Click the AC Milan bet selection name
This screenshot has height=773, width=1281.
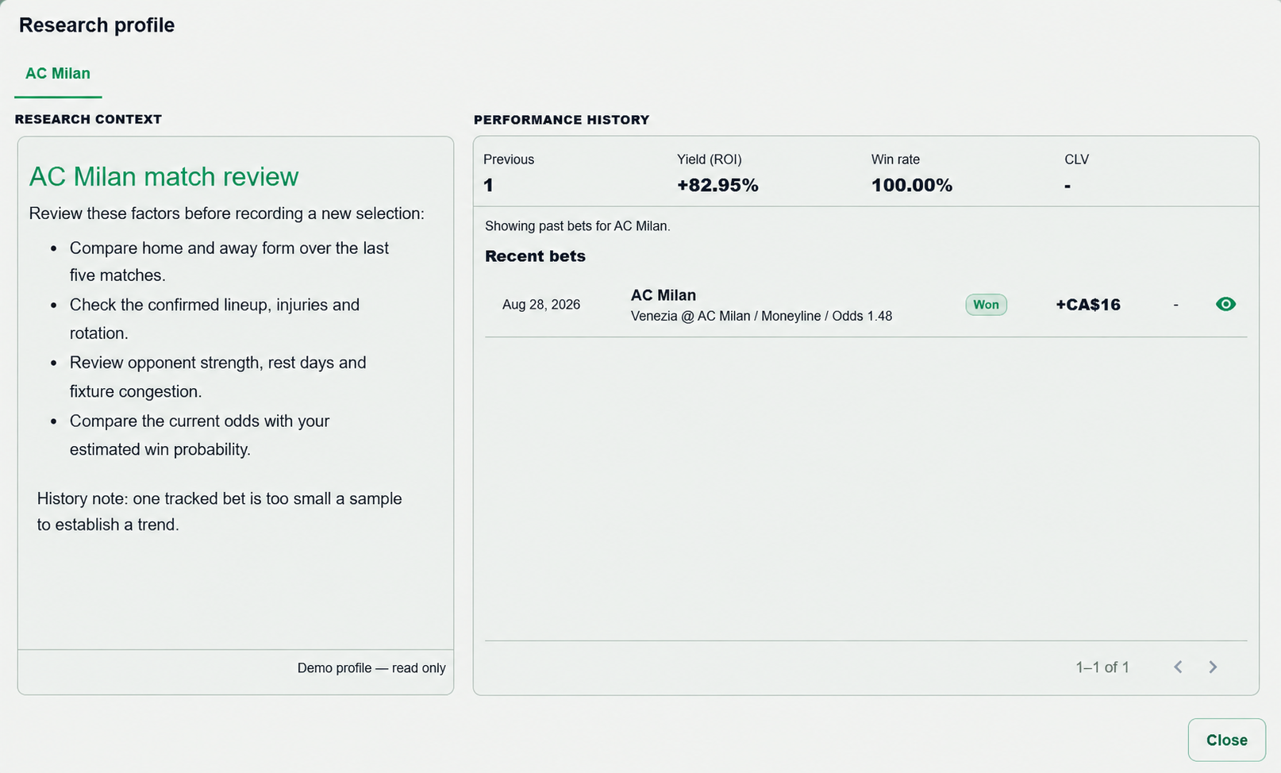pyautogui.click(x=664, y=295)
